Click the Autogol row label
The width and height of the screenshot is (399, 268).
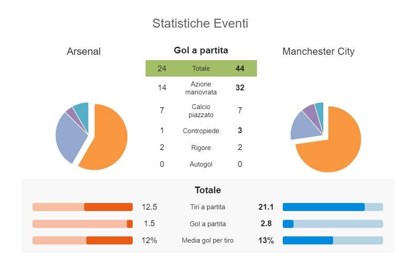click(x=201, y=164)
